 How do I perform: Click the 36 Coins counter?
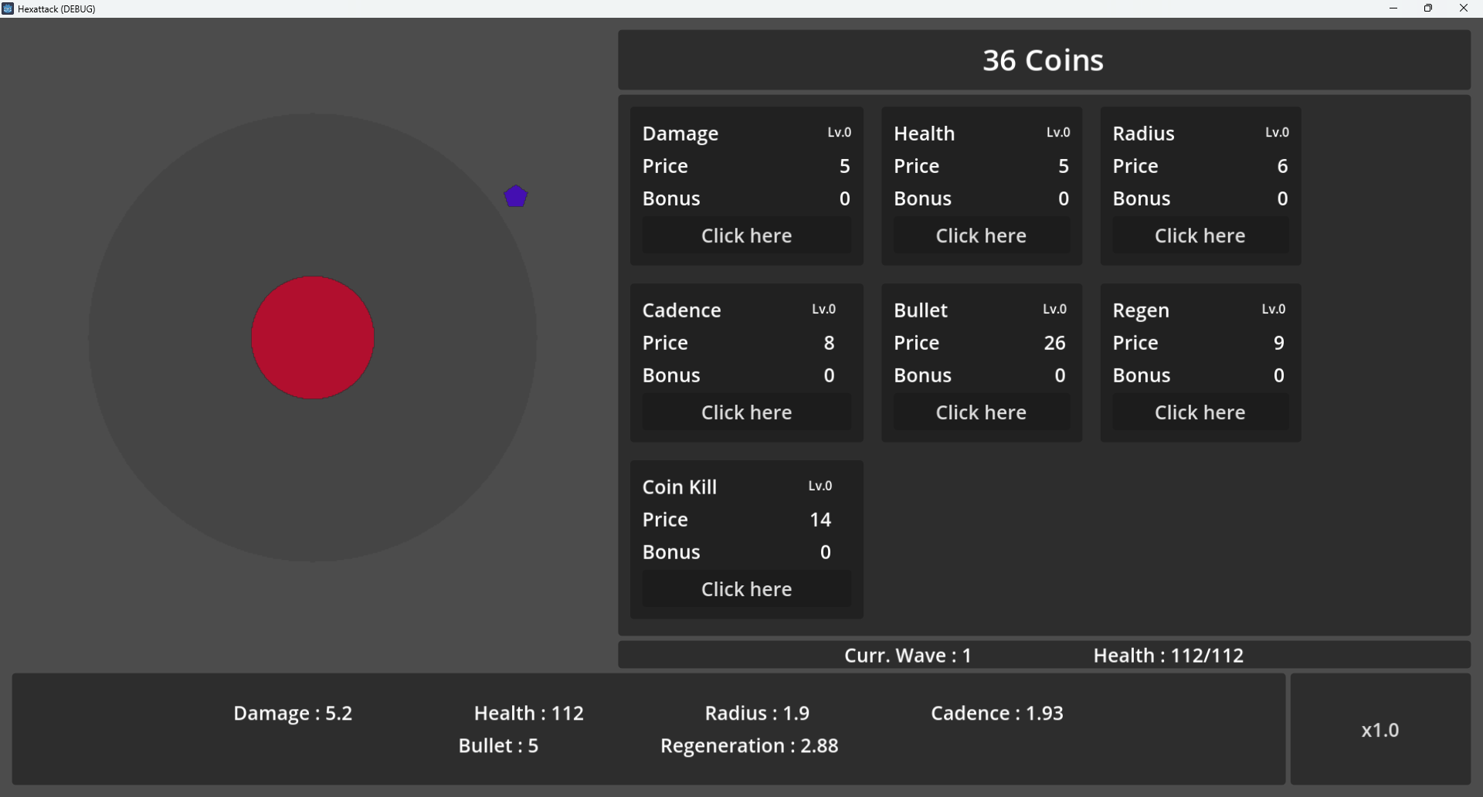click(x=1044, y=60)
